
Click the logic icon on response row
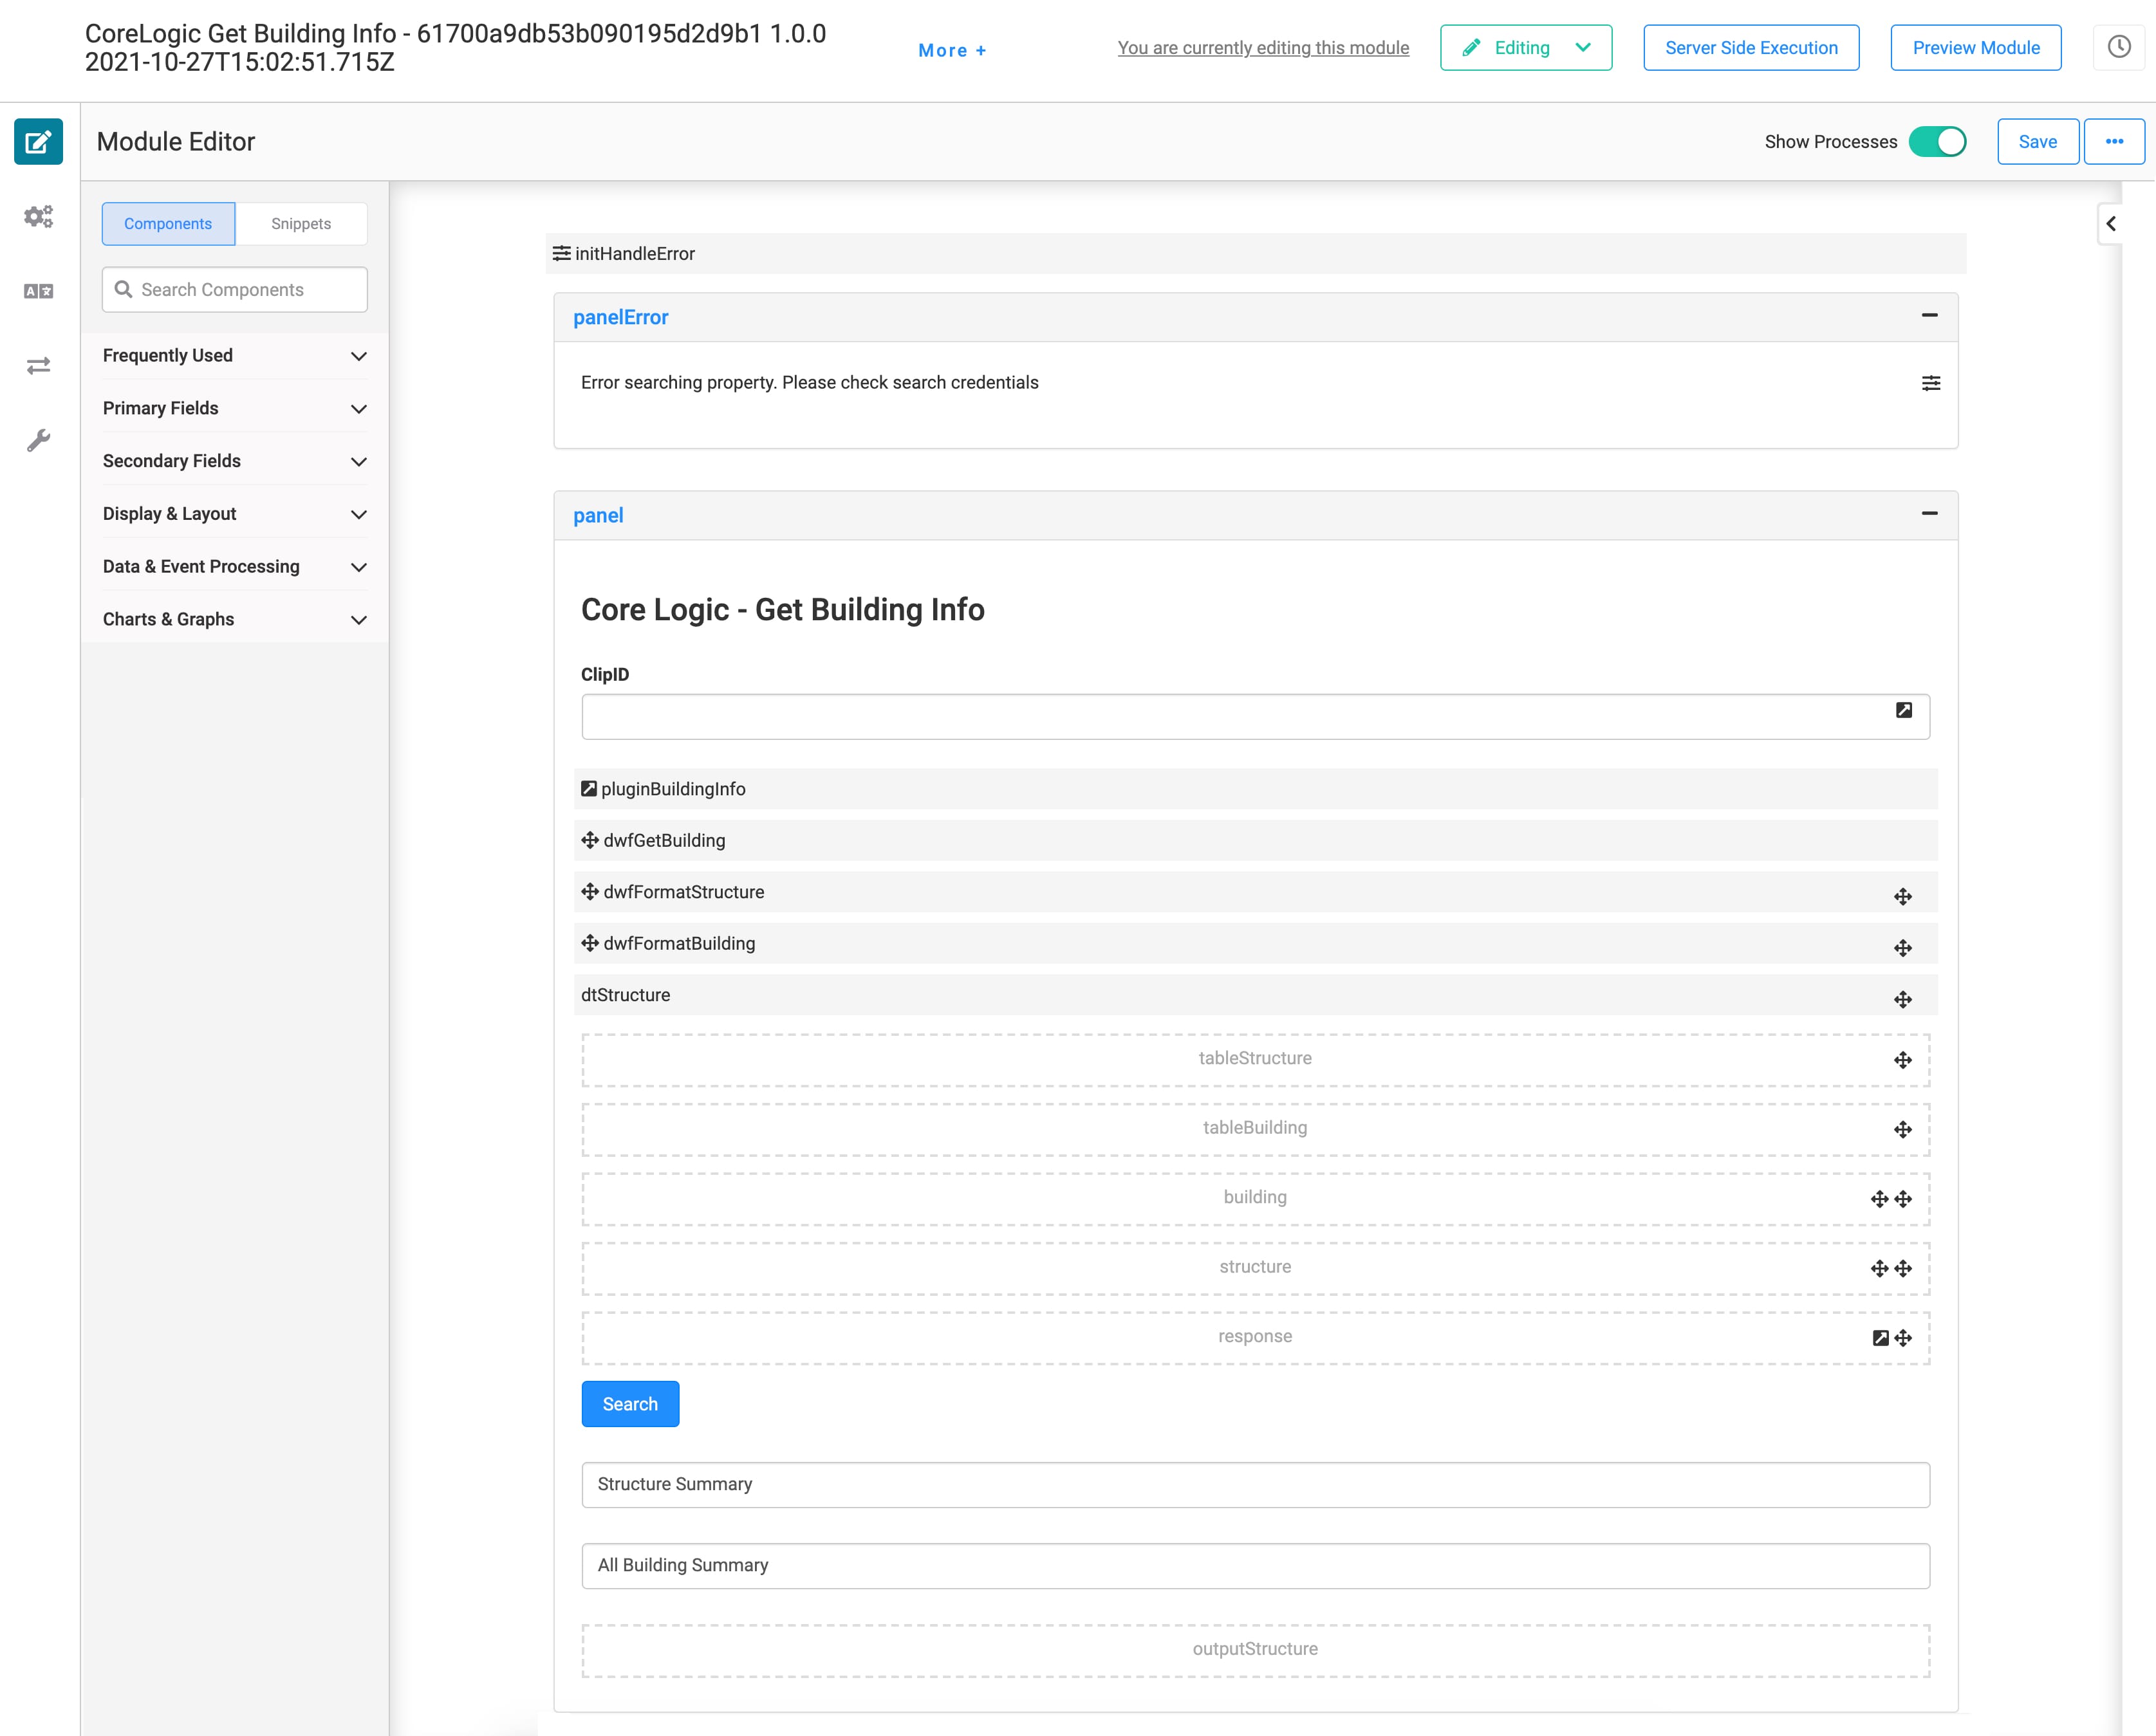(1881, 1338)
